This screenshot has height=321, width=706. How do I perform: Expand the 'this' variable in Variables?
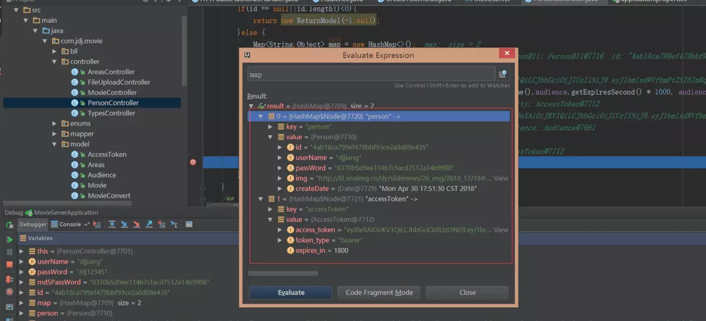(x=22, y=251)
